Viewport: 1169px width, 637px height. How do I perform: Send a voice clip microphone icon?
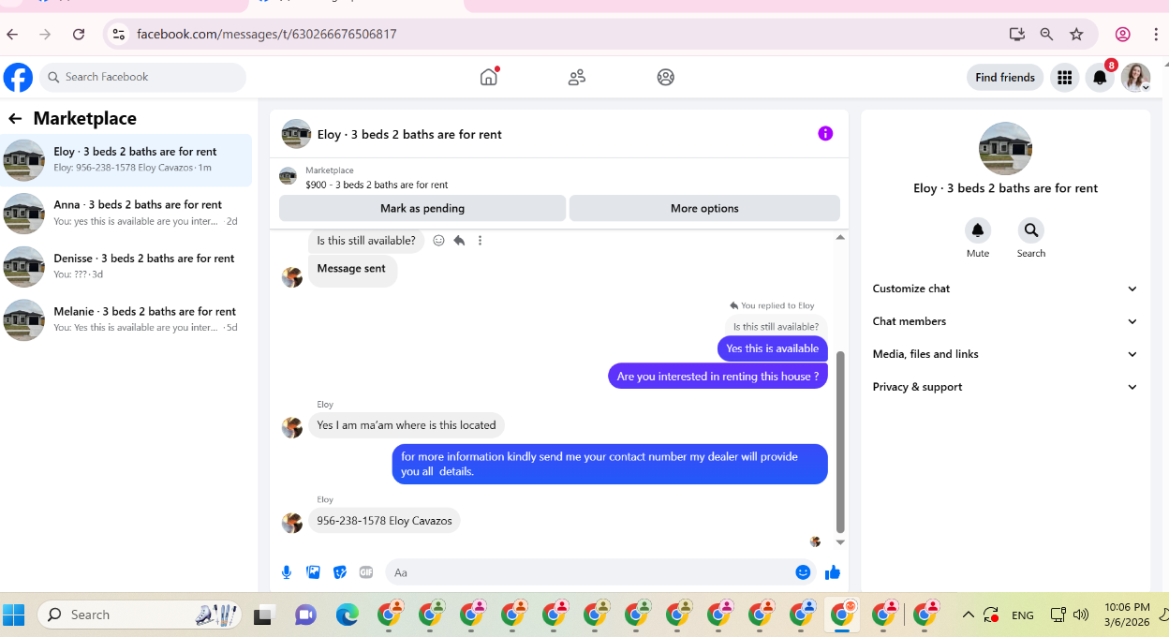tap(287, 572)
